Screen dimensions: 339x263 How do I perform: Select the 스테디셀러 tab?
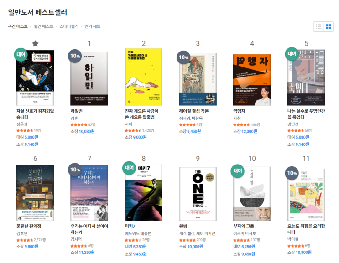click(x=69, y=26)
